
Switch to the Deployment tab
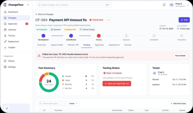pyautogui.click(x=114, y=45)
